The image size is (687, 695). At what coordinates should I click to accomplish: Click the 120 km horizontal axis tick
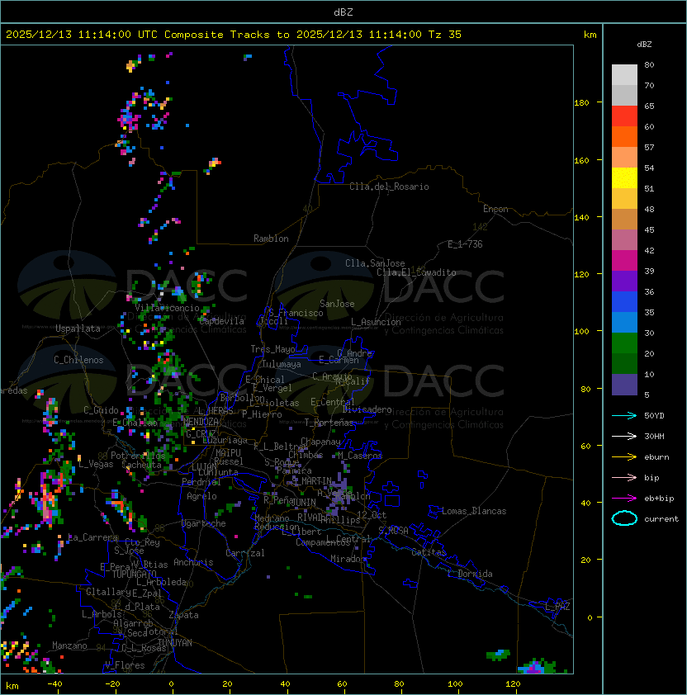513,684
